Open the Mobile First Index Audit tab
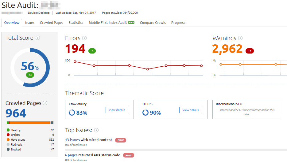Image resolution: width=287 pixels, height=163 pixels. (108, 23)
